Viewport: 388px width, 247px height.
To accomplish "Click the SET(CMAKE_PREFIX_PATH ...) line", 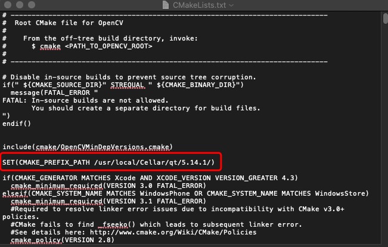I will pos(108,162).
